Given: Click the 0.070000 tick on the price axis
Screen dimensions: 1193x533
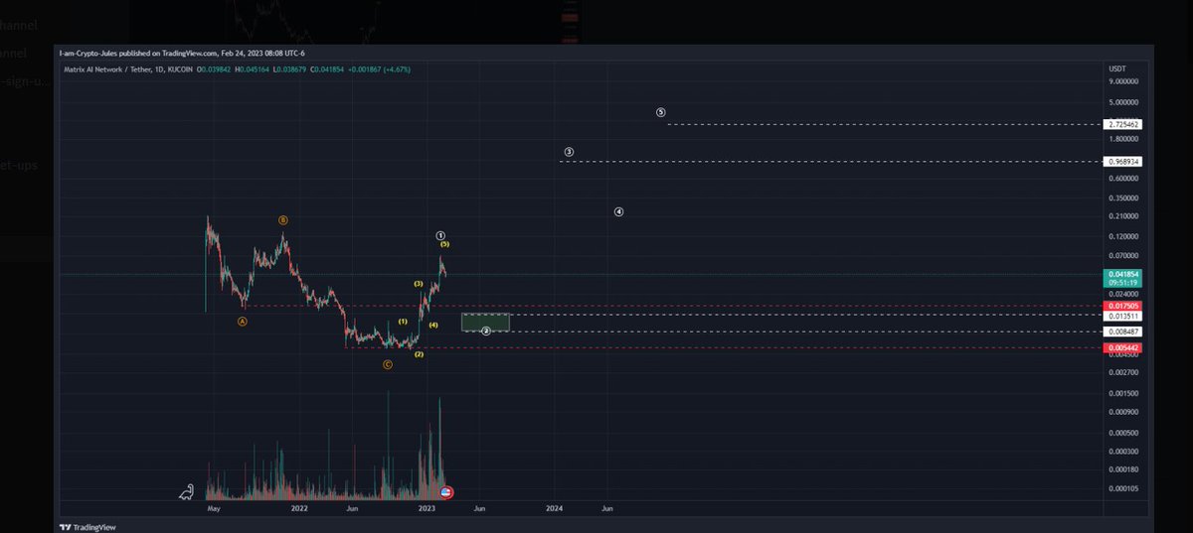Looking at the screenshot, I should [x=1124, y=256].
